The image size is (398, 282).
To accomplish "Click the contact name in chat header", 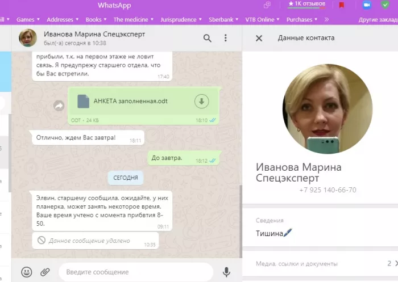I will [94, 34].
